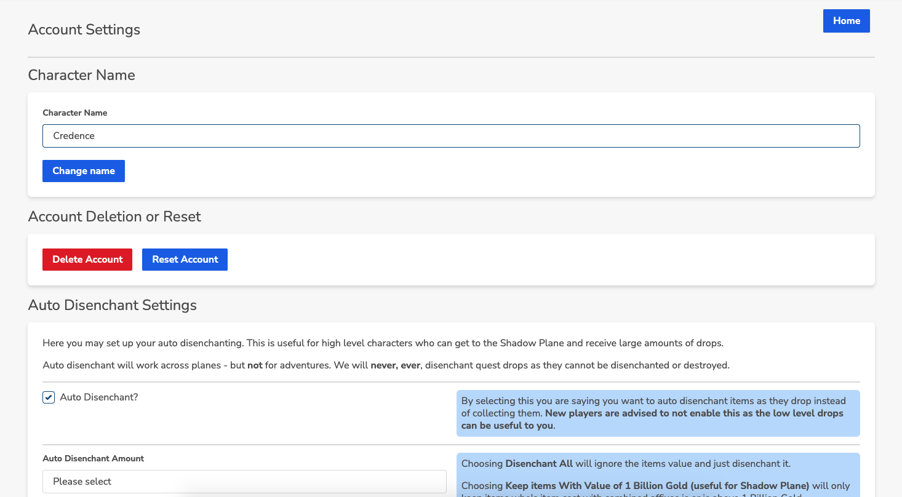Focus the Character Name input field

coord(451,136)
